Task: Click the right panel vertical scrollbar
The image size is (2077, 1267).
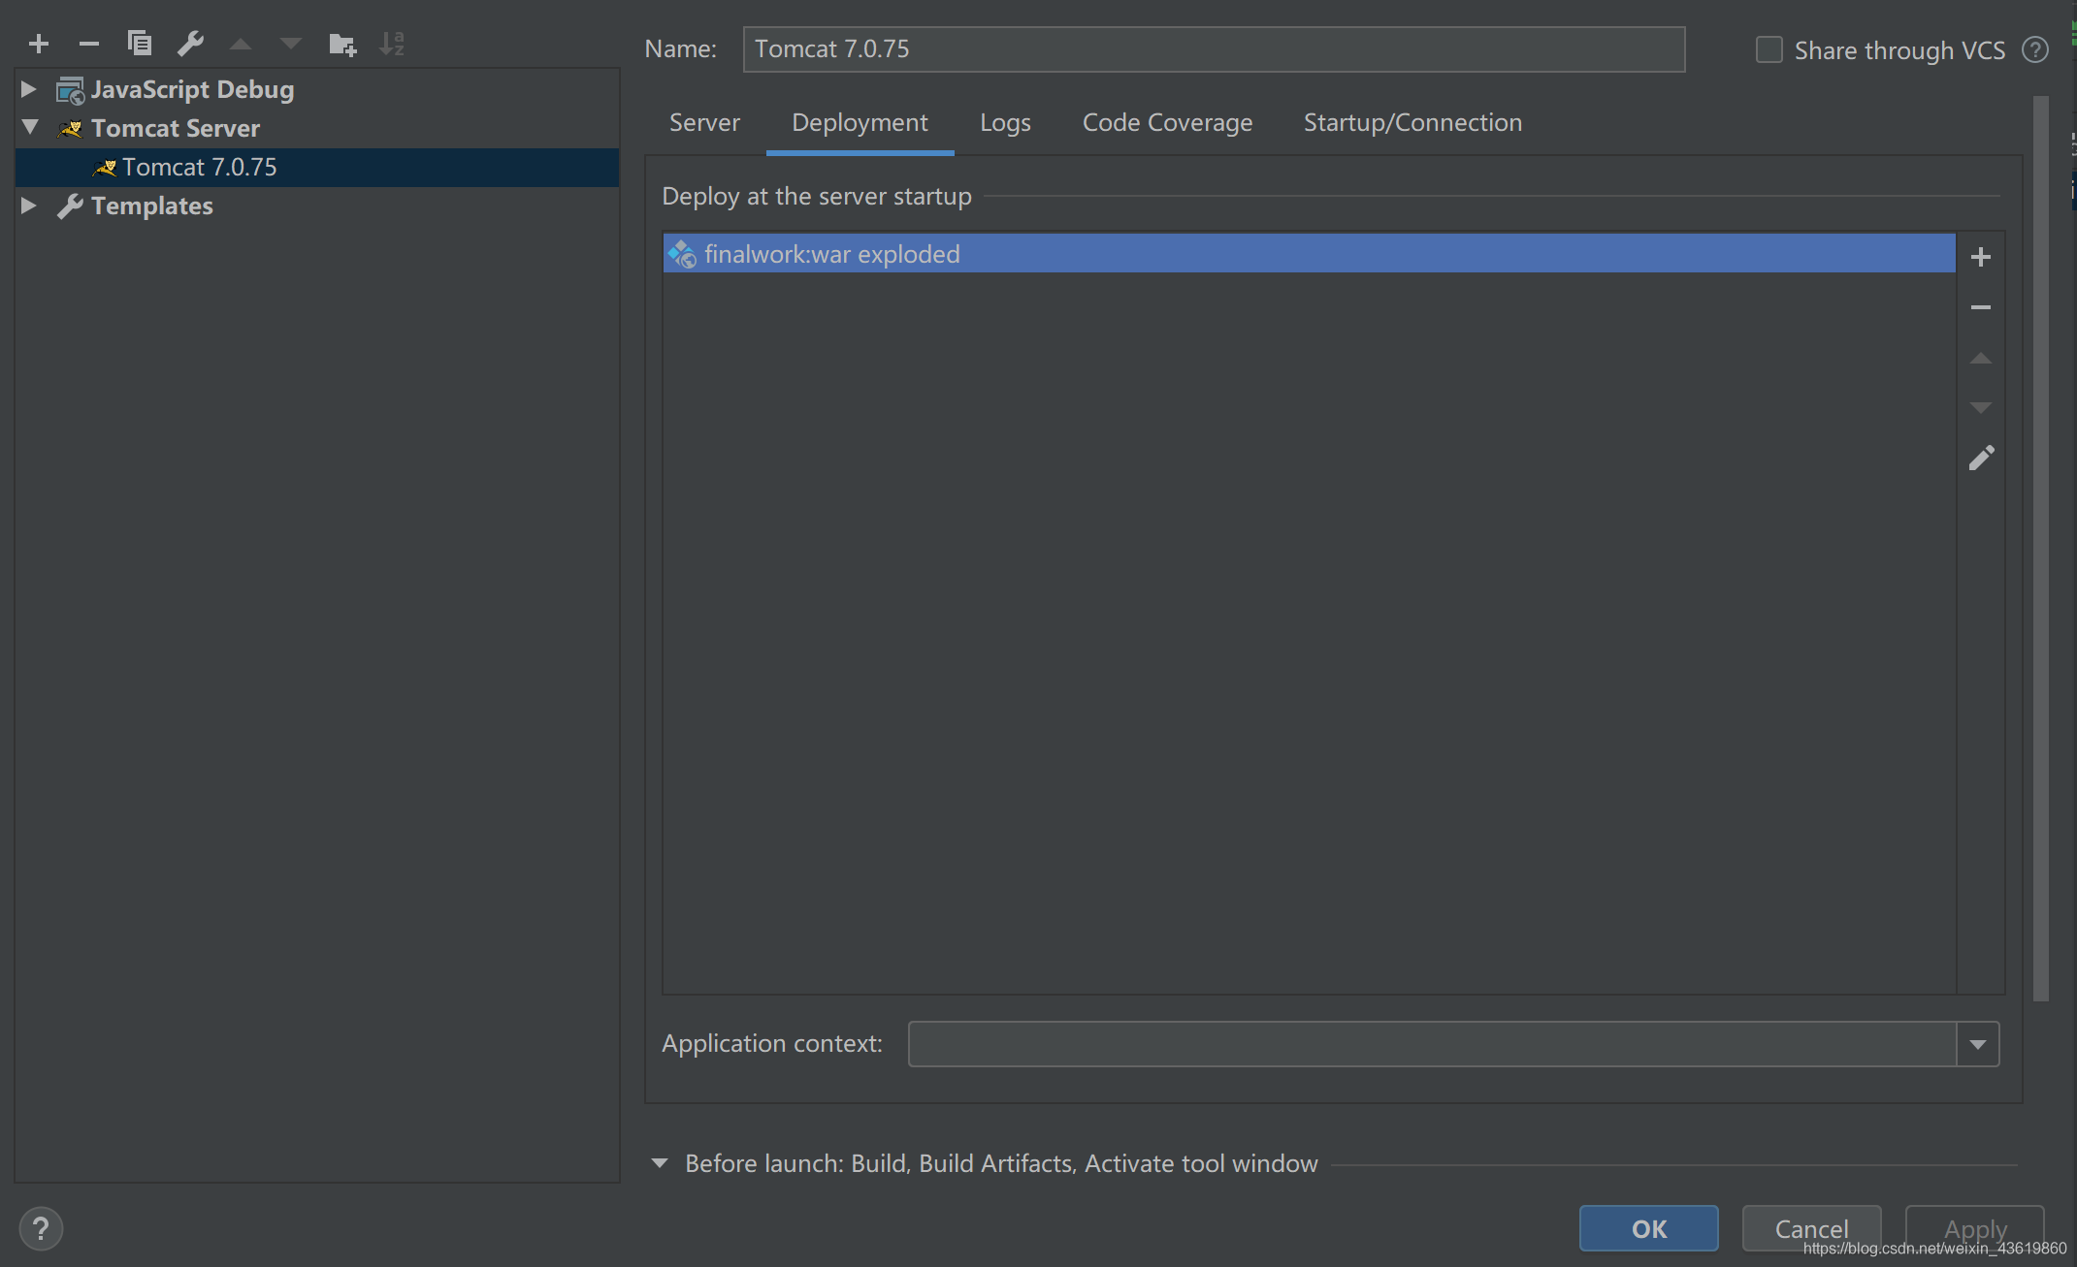Action: click(2041, 548)
